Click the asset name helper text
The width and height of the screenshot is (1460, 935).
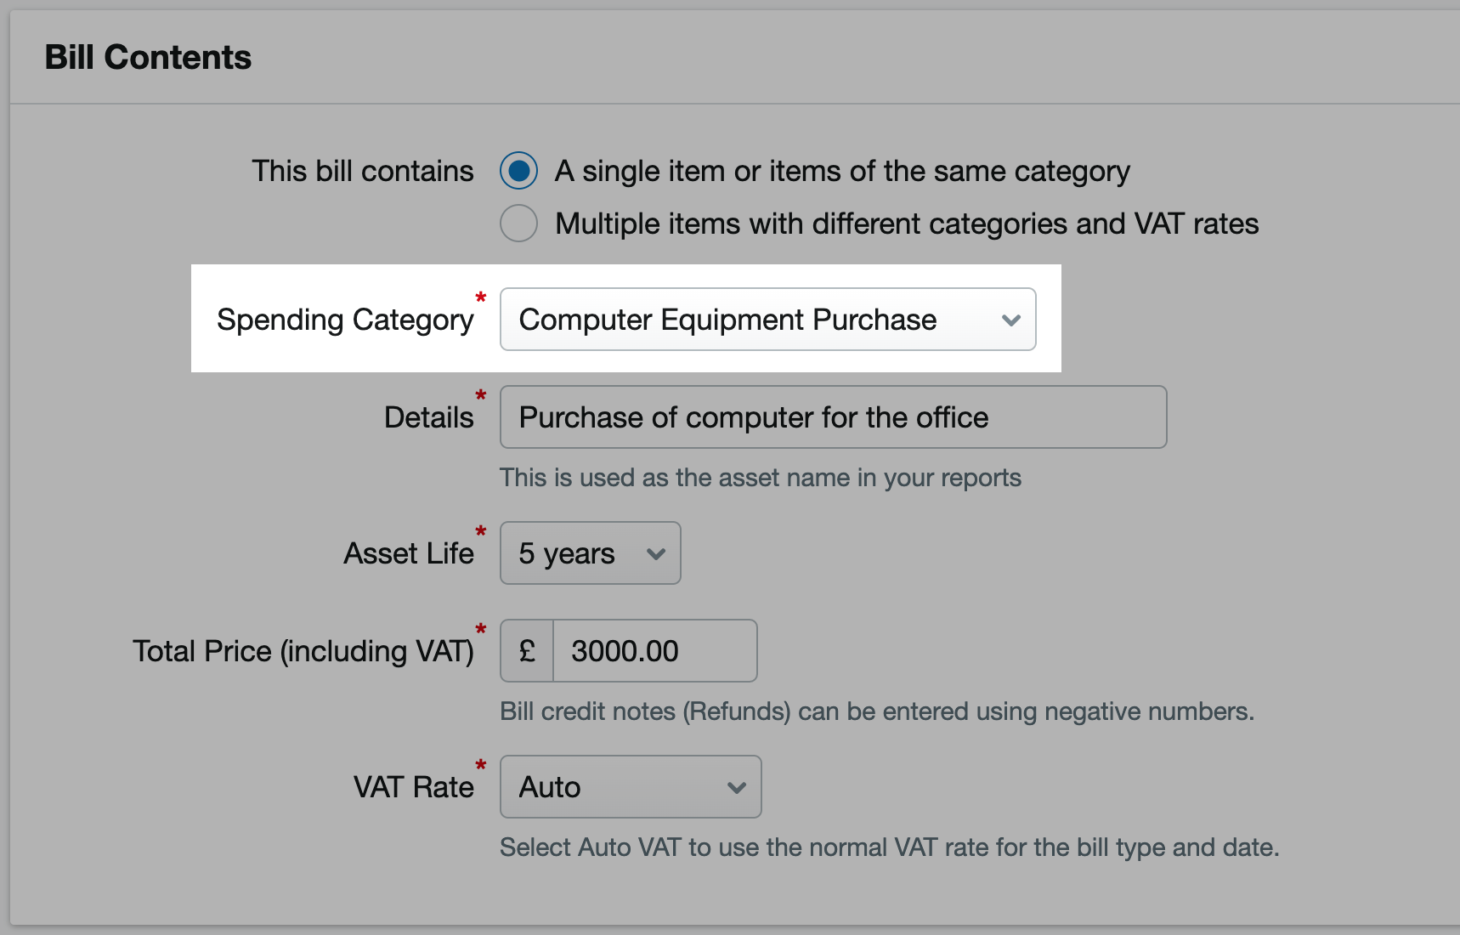(x=761, y=478)
